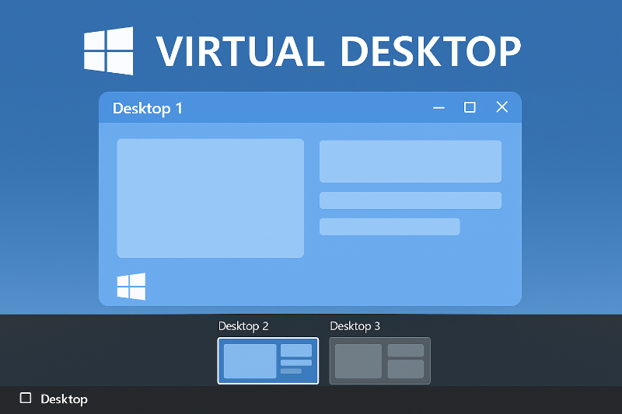
Task: Click the small Windows logo inside Desktop 1
Action: click(x=131, y=287)
